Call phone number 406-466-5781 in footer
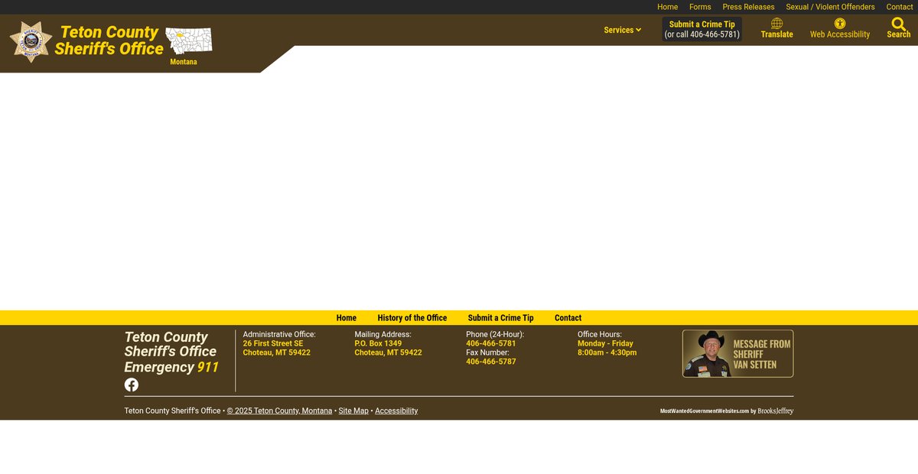The width and height of the screenshot is (918, 474). pos(491,343)
